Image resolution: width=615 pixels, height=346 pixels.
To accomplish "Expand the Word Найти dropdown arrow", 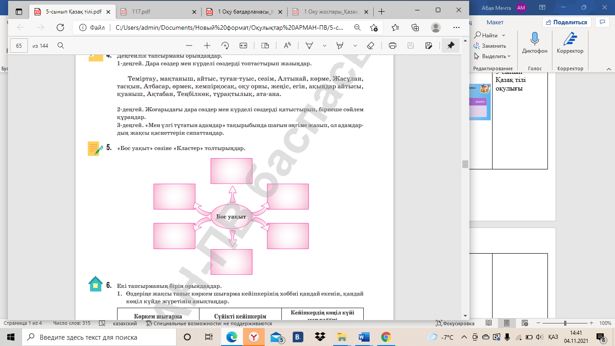I will pos(503,36).
